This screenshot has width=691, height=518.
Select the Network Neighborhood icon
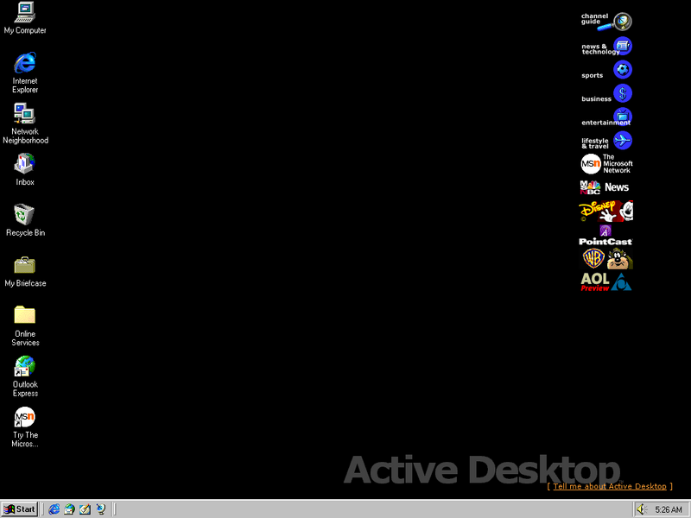[x=25, y=123]
